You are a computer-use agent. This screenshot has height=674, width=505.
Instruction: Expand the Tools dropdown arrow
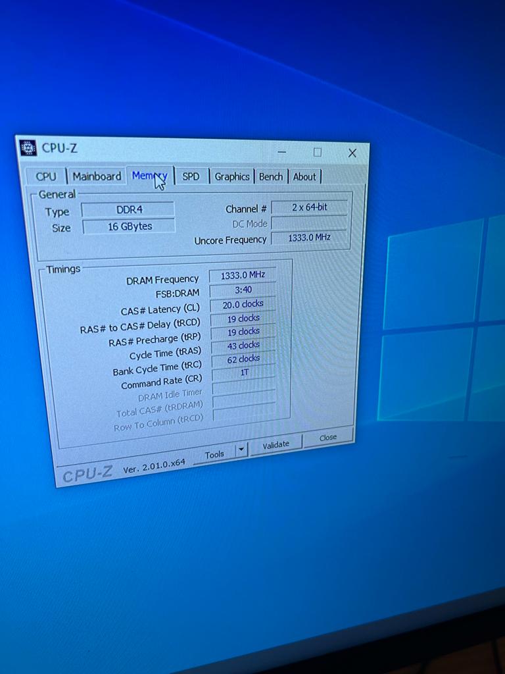coord(242,450)
